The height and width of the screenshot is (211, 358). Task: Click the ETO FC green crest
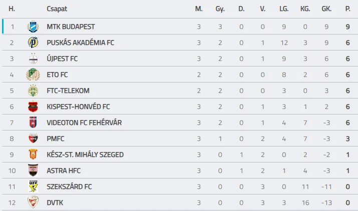point(33,74)
